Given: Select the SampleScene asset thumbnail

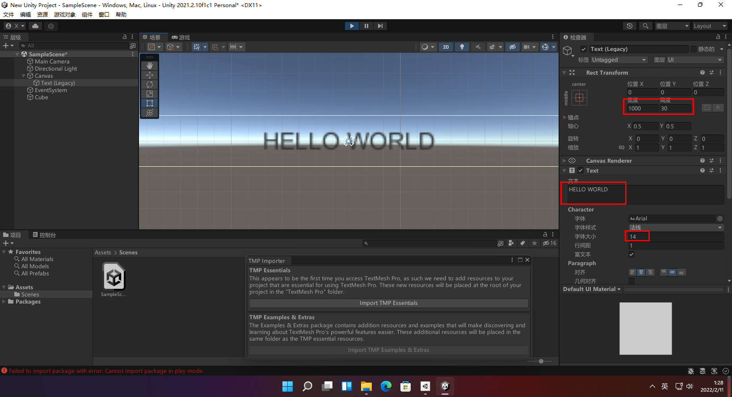Looking at the screenshot, I should (114, 277).
